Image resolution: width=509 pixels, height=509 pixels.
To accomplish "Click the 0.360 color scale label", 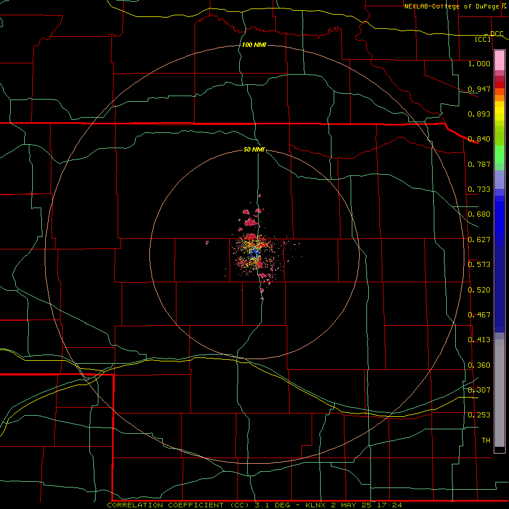I will (x=479, y=365).
